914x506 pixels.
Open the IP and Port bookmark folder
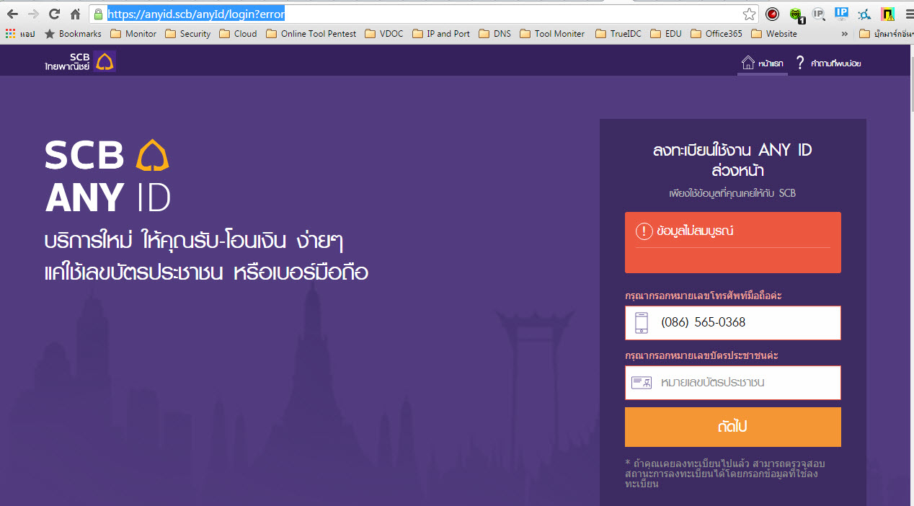[440, 34]
